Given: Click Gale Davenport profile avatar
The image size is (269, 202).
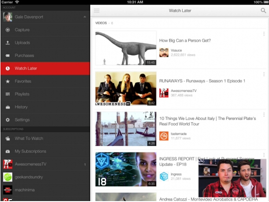Looking at the screenshot, I should point(8,17).
